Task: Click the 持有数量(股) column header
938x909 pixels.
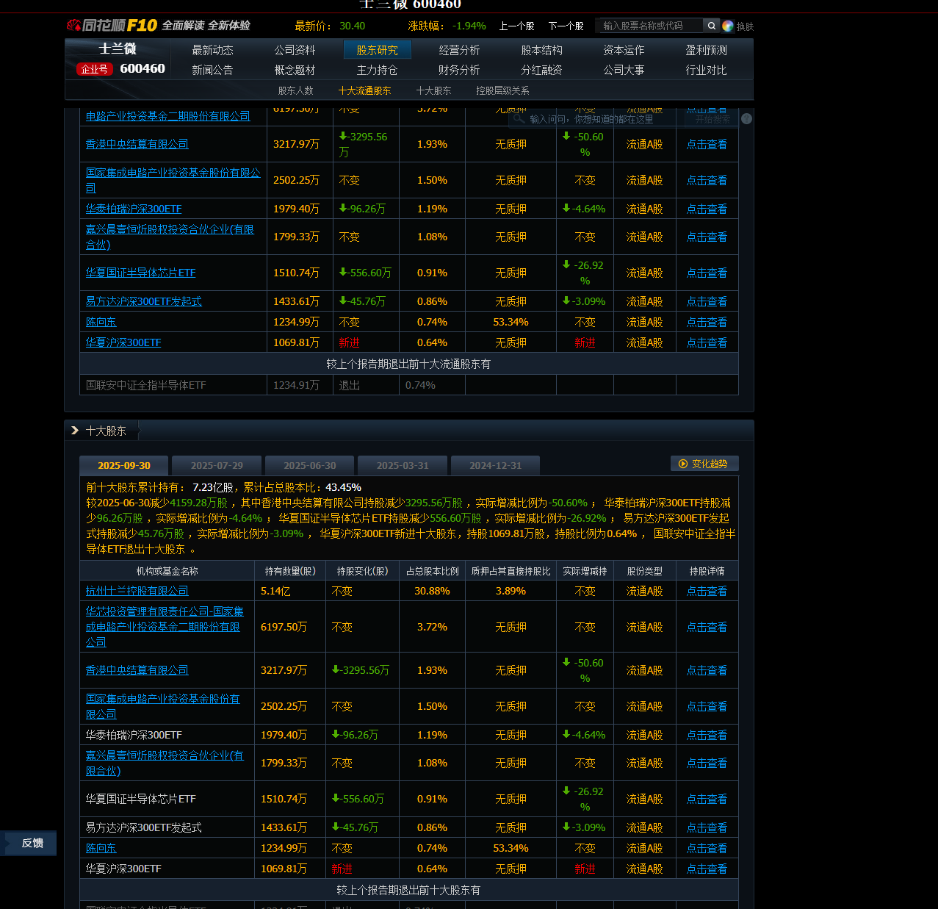Action: 290,571
